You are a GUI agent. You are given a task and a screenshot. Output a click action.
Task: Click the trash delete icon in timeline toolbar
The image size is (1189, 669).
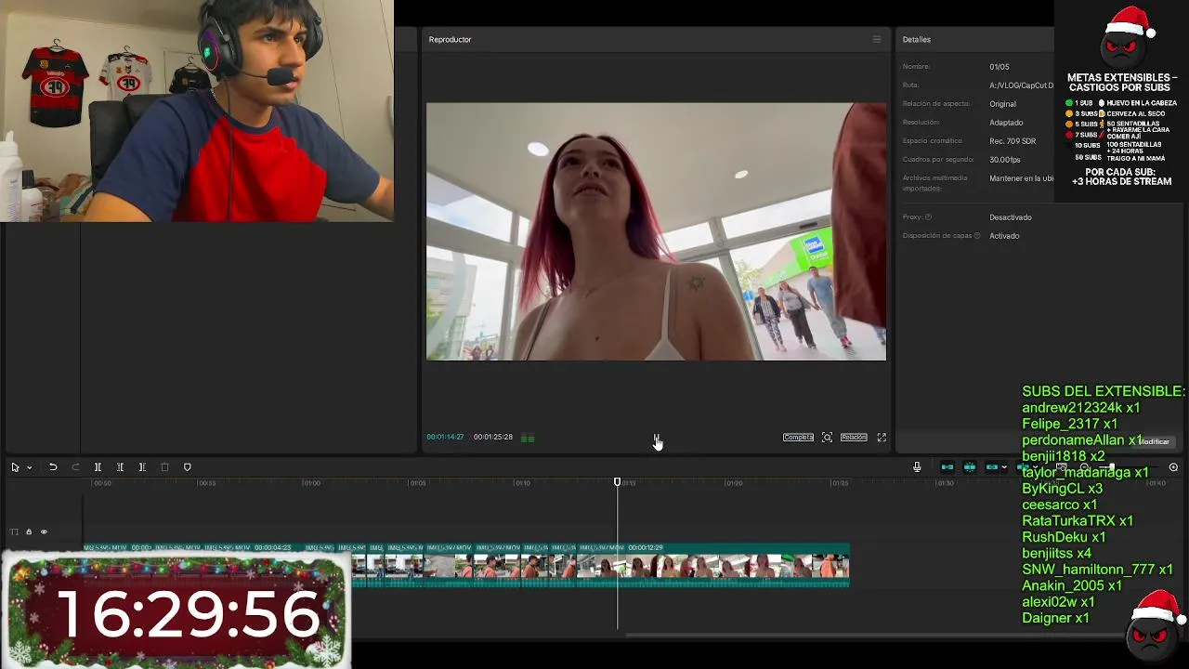point(164,467)
